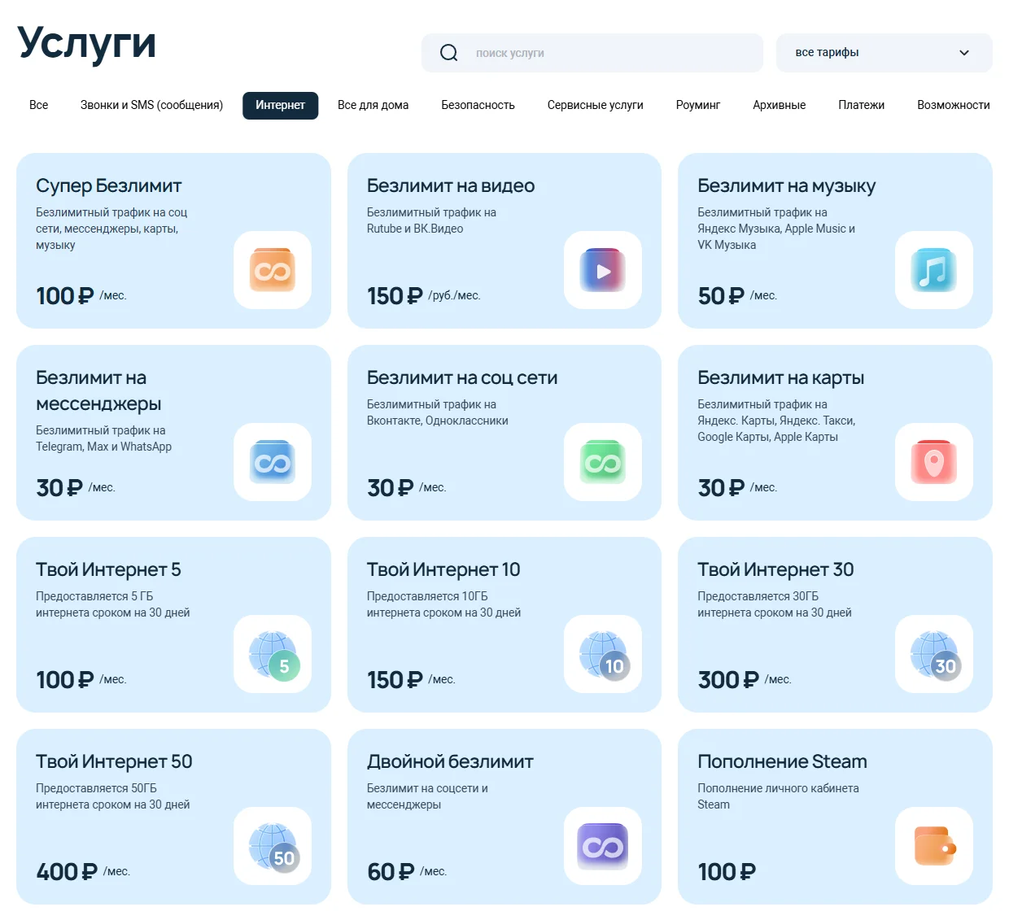1009x920 pixels.
Task: Click the orange infinity icon on Супер Безлимит
Action: click(273, 270)
